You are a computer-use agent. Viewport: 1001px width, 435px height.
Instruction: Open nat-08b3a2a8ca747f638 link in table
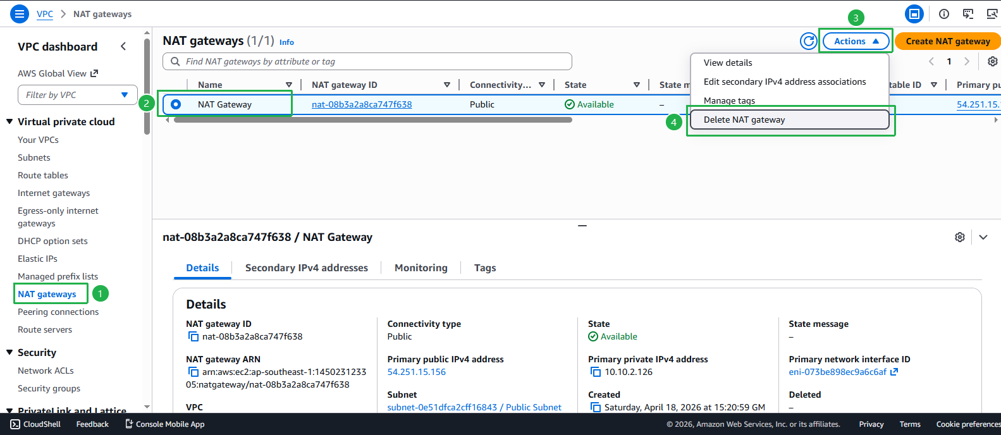pos(362,104)
